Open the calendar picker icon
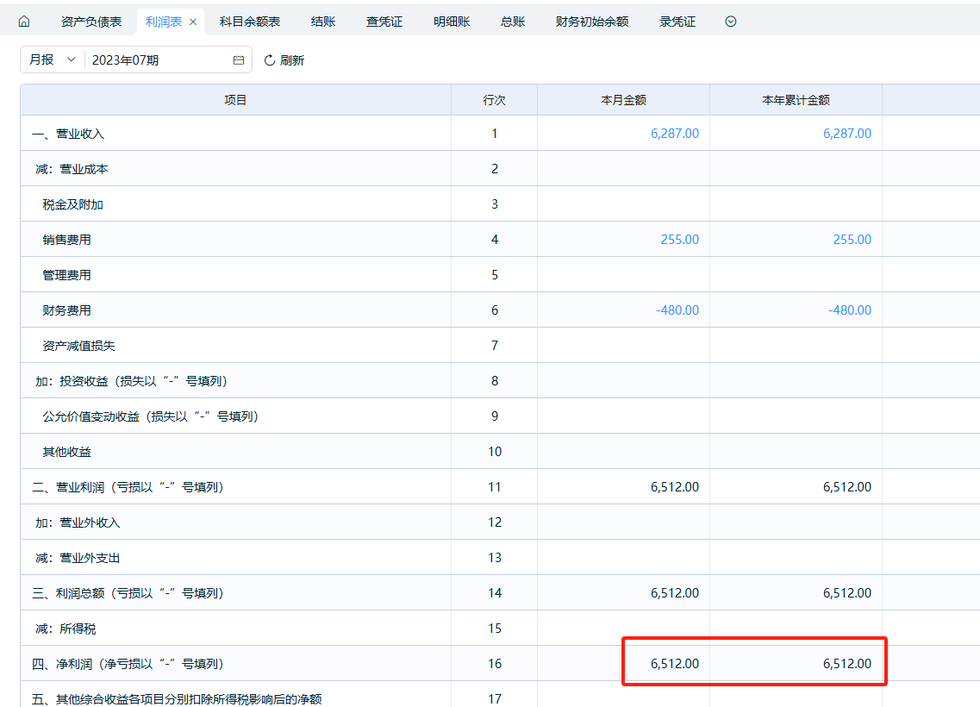The image size is (980, 707). pyautogui.click(x=239, y=60)
